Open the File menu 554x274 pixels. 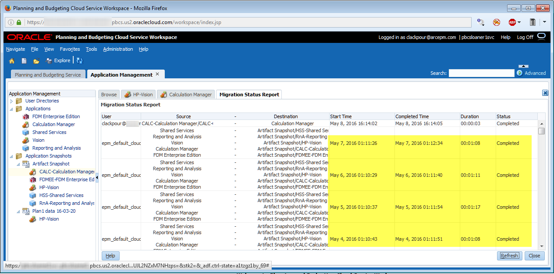(35, 49)
